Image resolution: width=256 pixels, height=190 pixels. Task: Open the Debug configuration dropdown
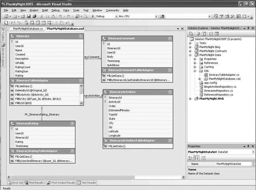pos(116,16)
